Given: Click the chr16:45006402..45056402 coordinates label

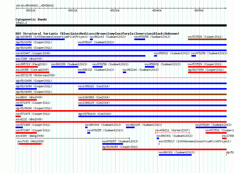Looking at the screenshot, I should pos(35,6).
